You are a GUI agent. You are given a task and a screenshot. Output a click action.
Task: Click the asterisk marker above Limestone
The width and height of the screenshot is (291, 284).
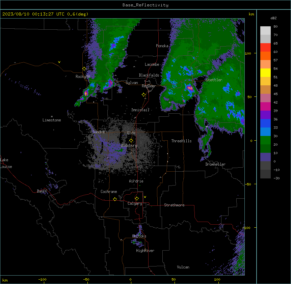[52, 117]
